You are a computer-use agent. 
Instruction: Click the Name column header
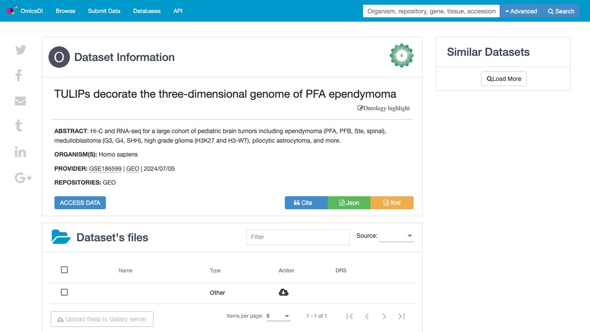pyautogui.click(x=125, y=271)
